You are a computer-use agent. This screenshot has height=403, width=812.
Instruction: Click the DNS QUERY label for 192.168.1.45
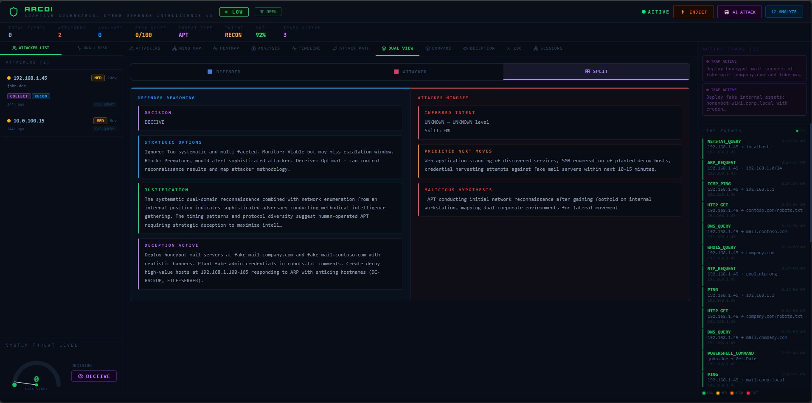105,104
